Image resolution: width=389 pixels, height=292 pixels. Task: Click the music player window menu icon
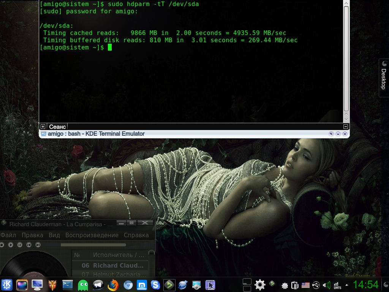[3, 223]
